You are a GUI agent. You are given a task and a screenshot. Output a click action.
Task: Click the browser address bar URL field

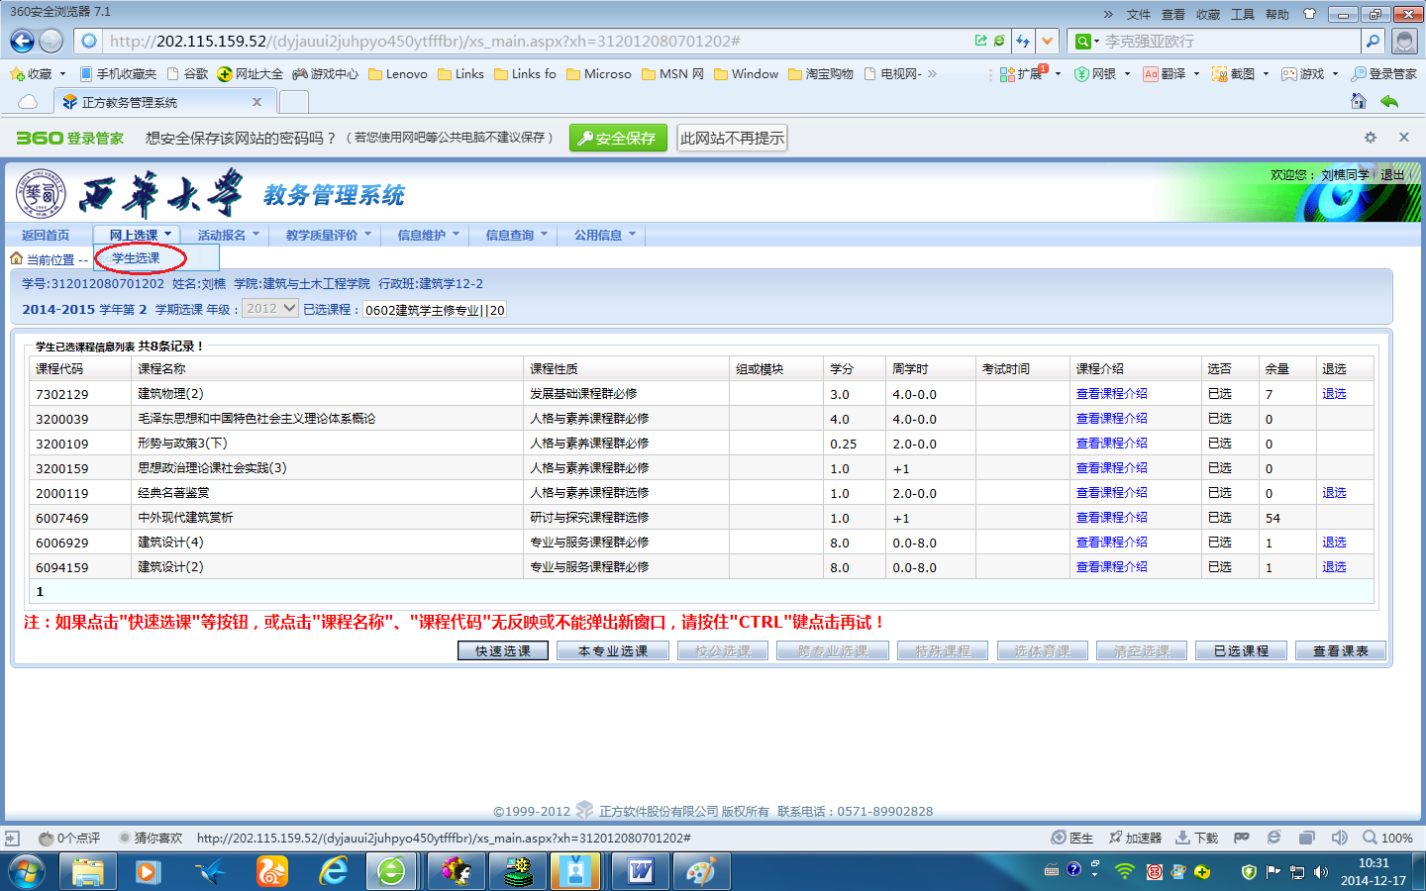point(535,41)
